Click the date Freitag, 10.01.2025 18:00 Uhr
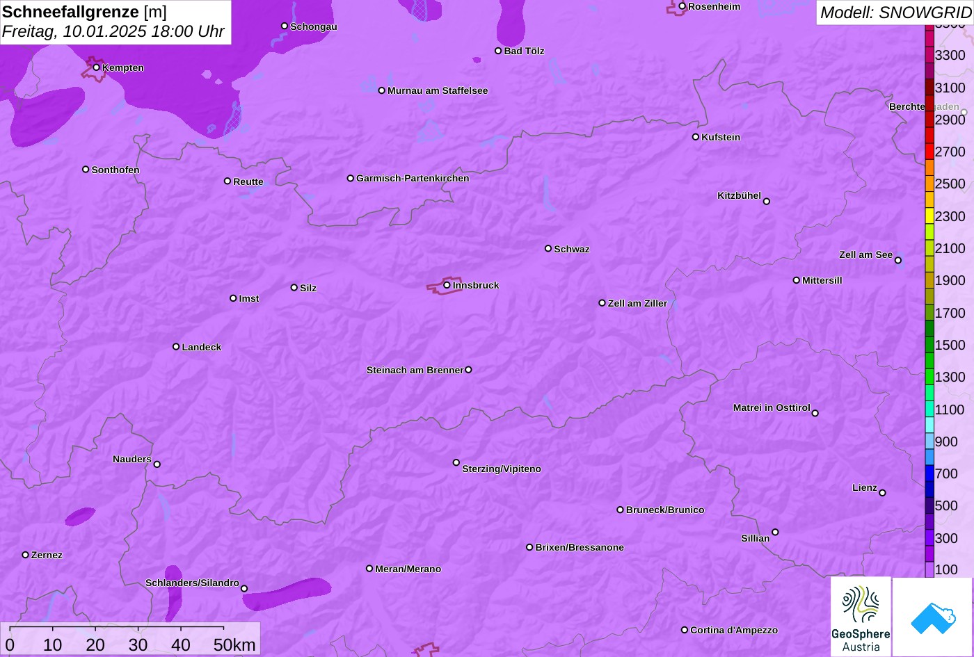Image resolution: width=974 pixels, height=657 pixels. coord(113,32)
